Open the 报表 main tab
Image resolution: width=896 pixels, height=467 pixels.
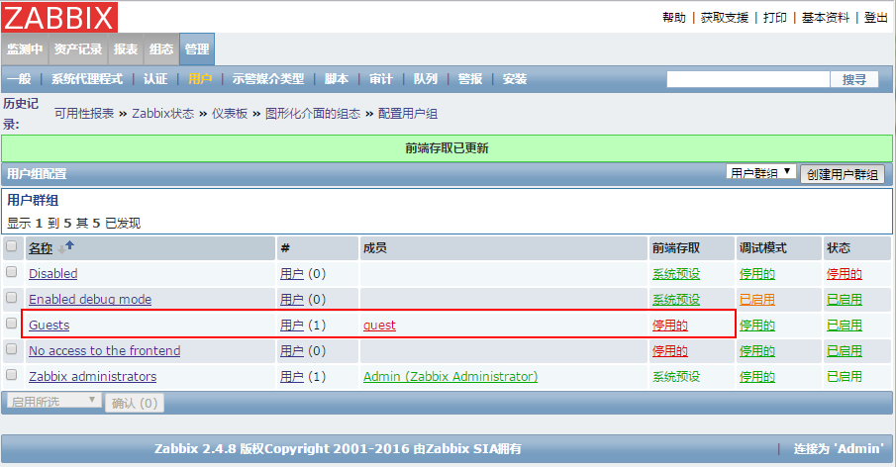(x=125, y=49)
